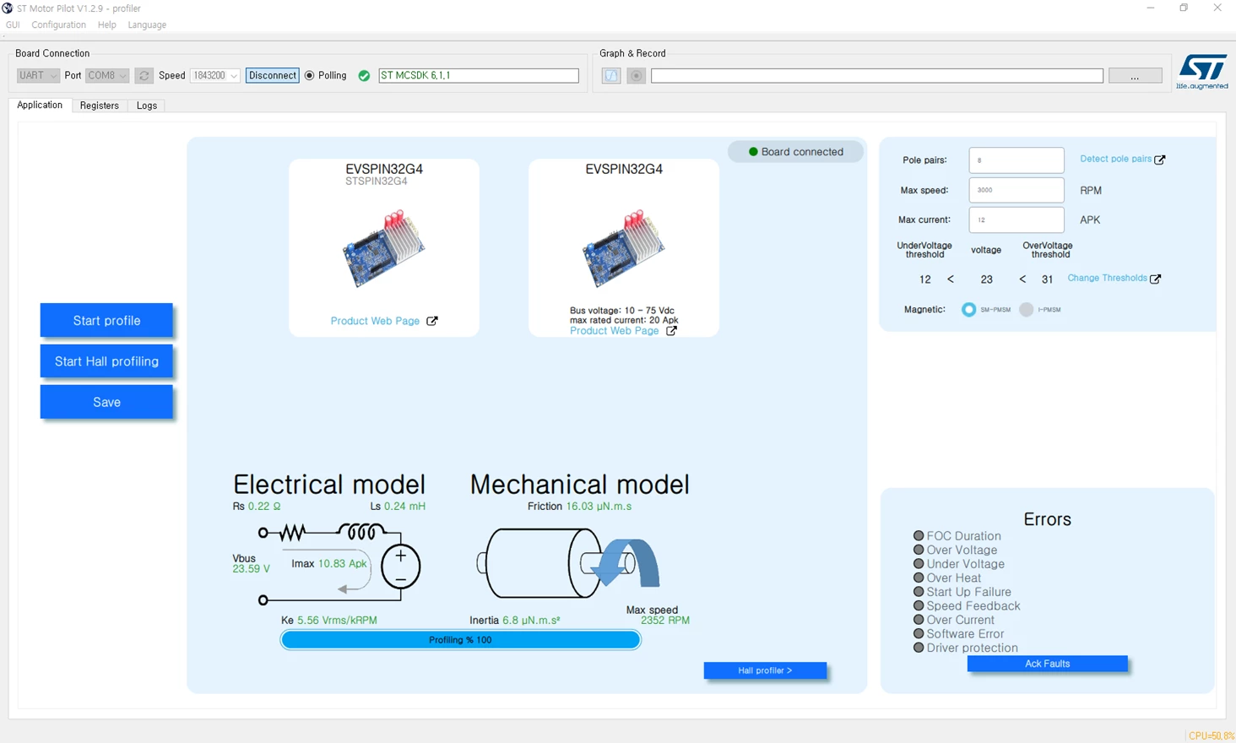
Task: Switch to the Registers tab
Action: point(100,106)
